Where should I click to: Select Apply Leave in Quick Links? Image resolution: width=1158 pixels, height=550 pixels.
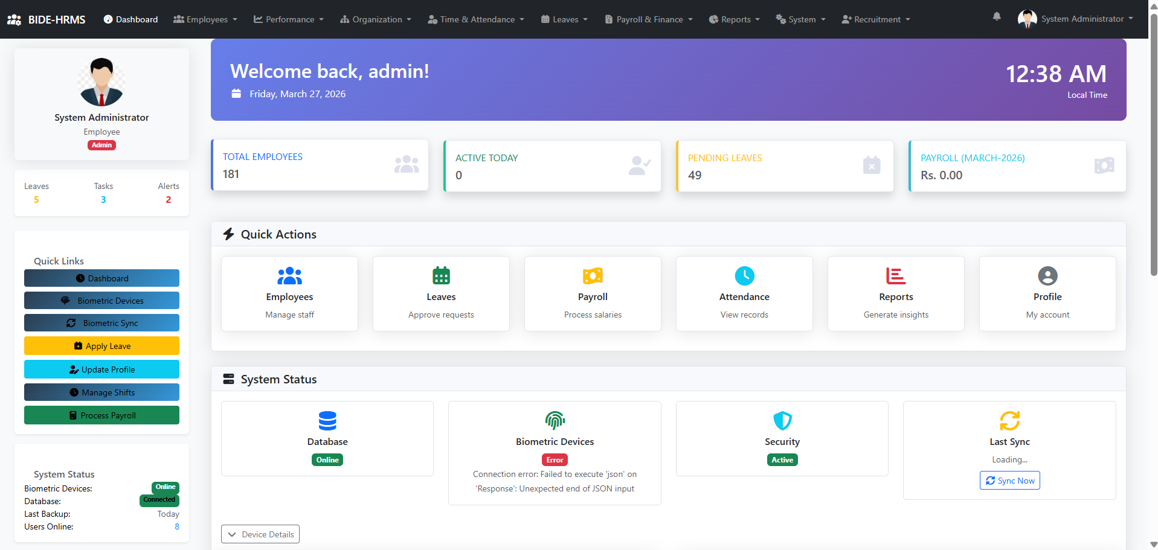(x=101, y=345)
